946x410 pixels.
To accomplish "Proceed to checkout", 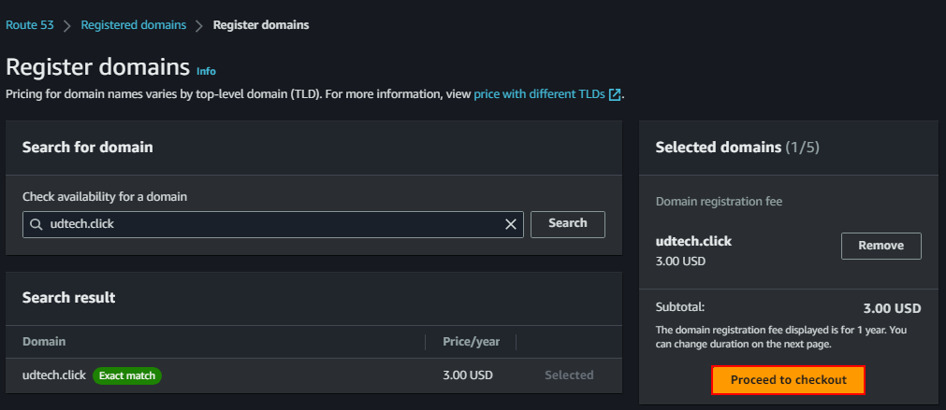I will [788, 380].
